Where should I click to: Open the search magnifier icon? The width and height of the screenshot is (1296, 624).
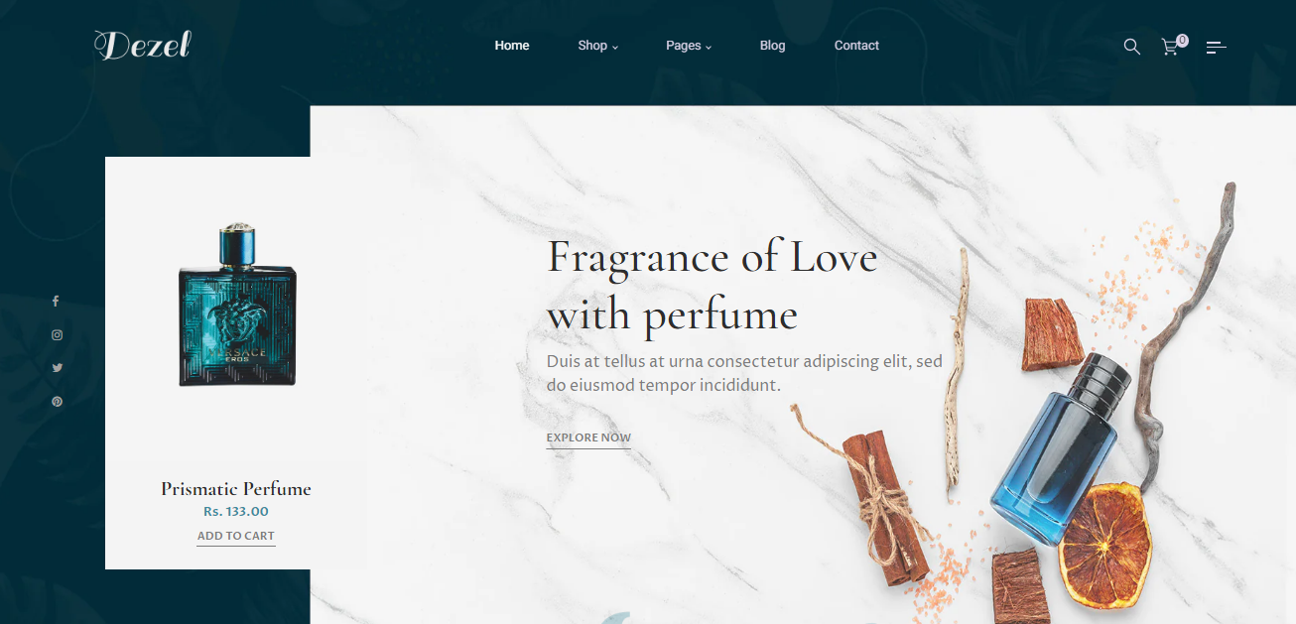(1131, 47)
